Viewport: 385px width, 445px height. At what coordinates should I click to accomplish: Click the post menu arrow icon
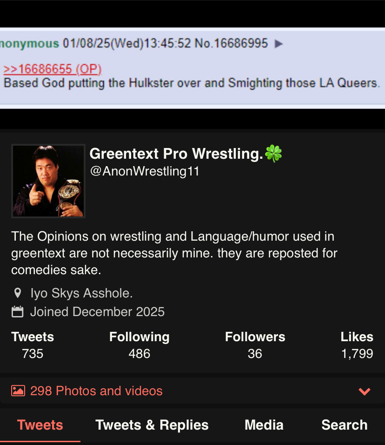pos(279,44)
